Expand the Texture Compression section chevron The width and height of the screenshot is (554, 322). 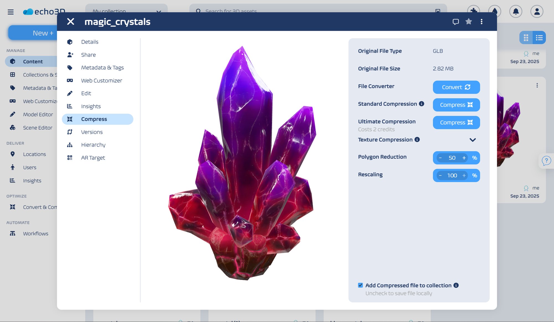473,140
